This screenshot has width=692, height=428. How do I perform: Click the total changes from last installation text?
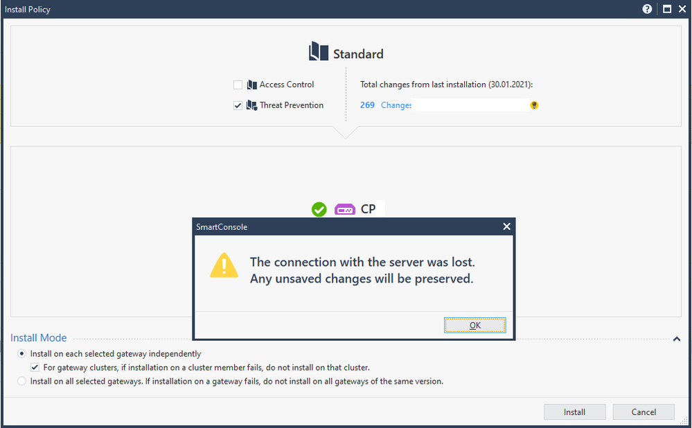click(x=446, y=84)
